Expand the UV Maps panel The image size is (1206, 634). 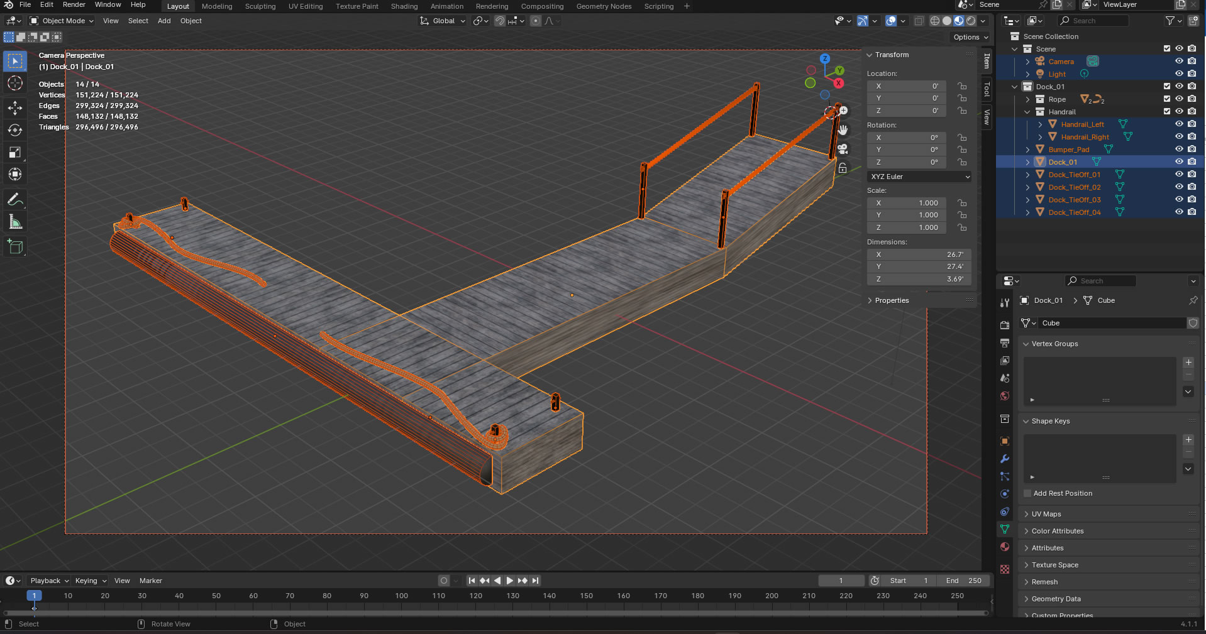[x=1046, y=514]
